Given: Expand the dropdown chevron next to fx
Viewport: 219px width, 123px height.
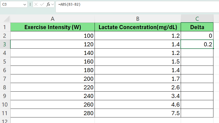Looking at the screenshot, I should (x=53, y=5).
